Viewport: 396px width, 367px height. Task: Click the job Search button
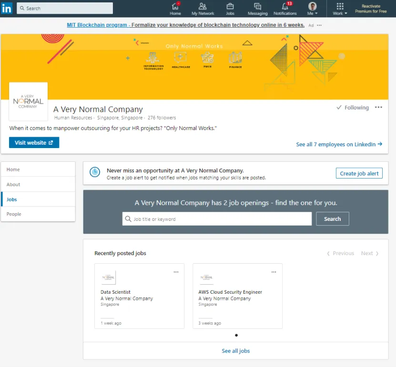[332, 219]
